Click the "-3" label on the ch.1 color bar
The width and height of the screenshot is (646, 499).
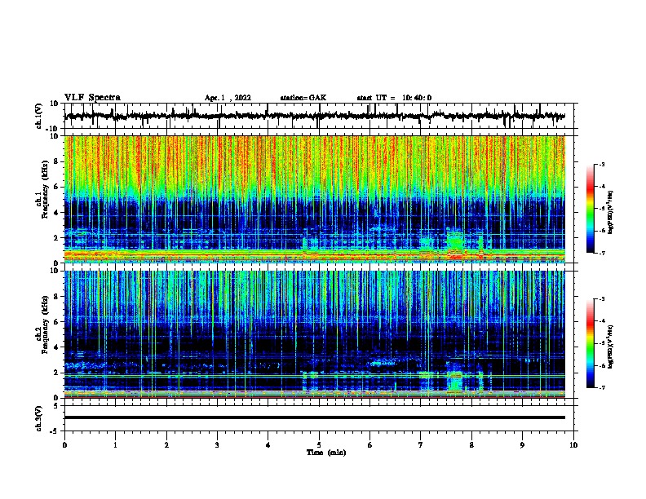pos(602,164)
